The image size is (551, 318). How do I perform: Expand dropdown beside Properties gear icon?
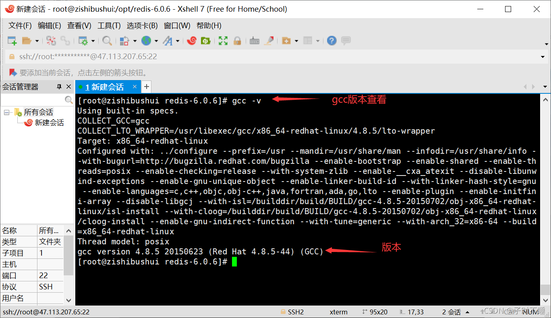(x=93, y=41)
